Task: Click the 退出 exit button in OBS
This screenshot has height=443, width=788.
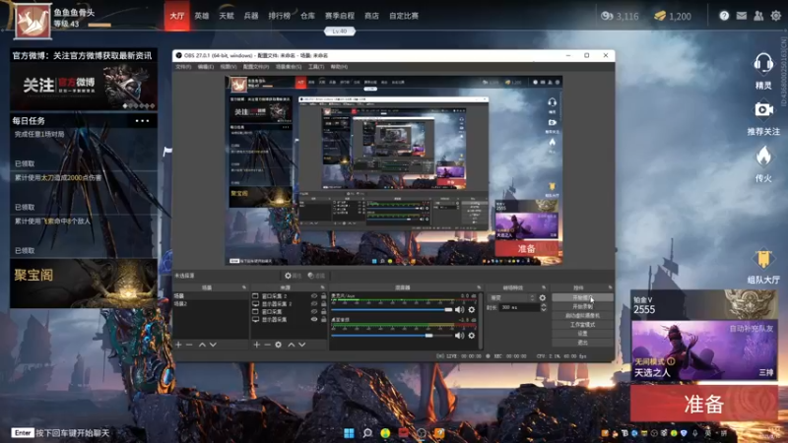Action: 582,343
